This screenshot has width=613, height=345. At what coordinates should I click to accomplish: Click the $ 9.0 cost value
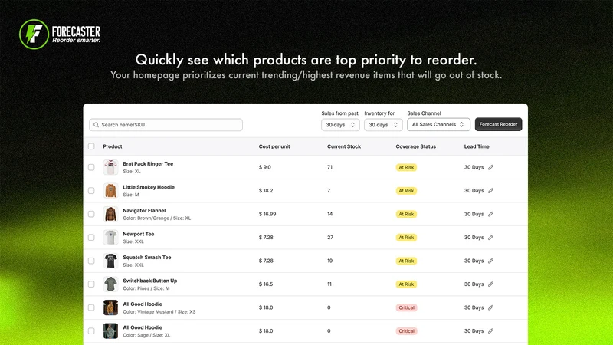pyautogui.click(x=264, y=167)
